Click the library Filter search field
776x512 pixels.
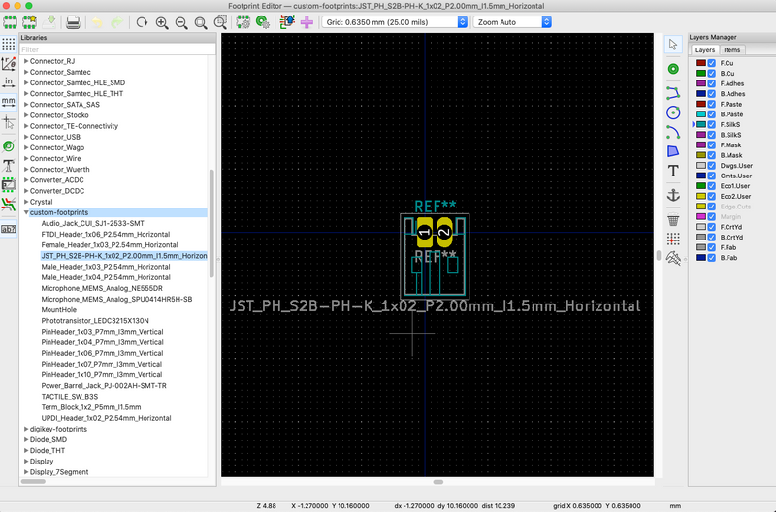116,49
